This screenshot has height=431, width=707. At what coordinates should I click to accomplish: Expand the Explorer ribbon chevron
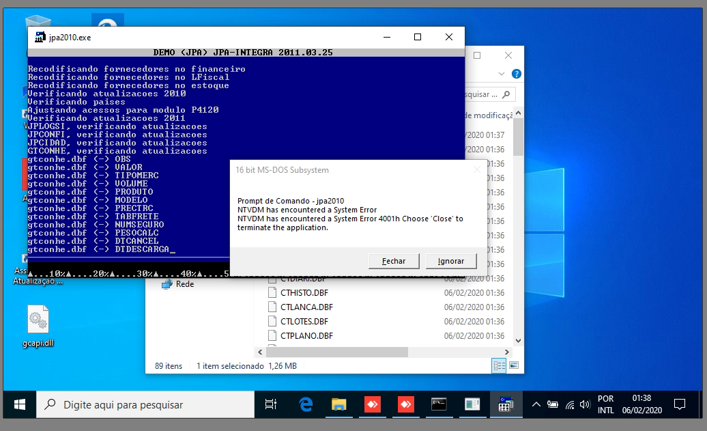pos(502,74)
